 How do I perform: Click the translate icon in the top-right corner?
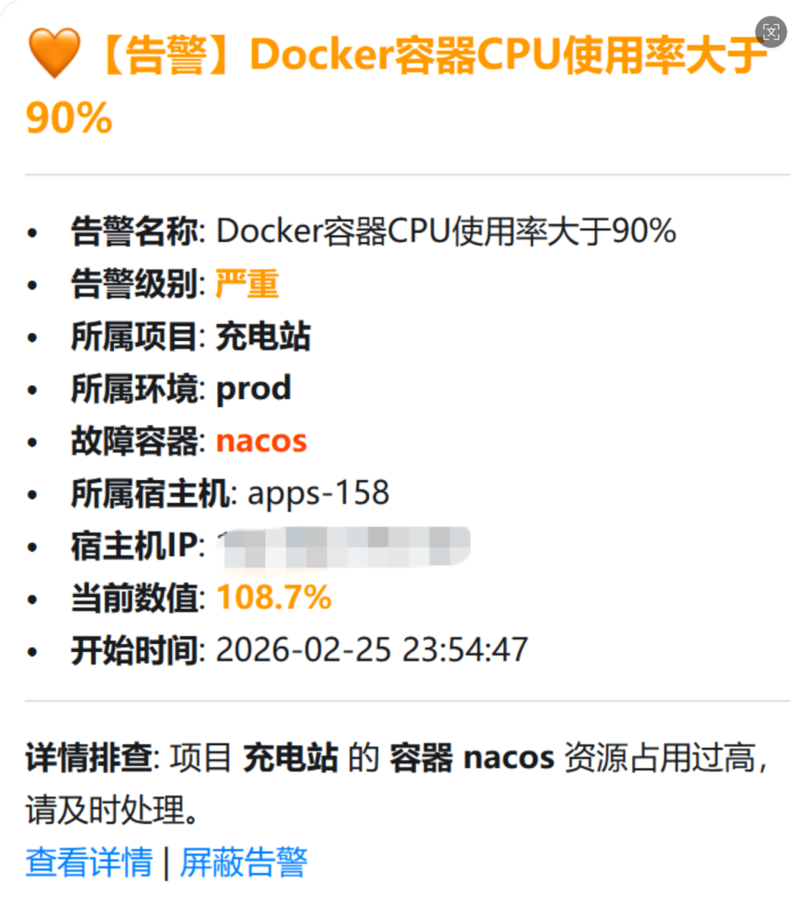[x=771, y=32]
